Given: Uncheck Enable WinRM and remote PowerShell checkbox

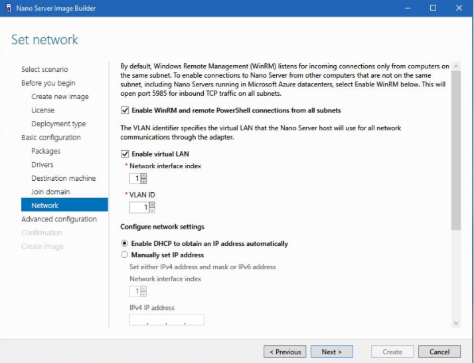Looking at the screenshot, I should click(125, 110).
